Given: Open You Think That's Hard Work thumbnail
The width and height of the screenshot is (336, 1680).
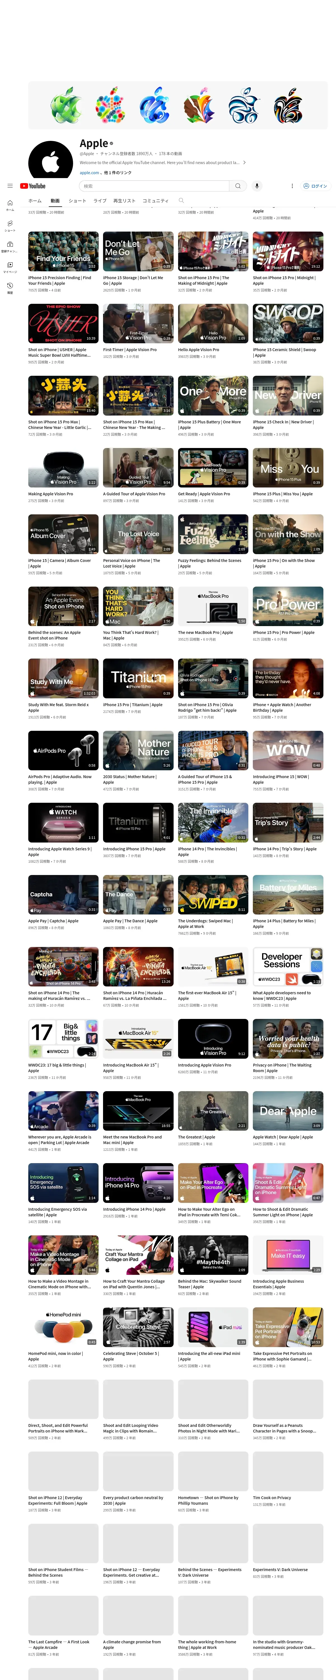Looking at the screenshot, I should 138,606.
